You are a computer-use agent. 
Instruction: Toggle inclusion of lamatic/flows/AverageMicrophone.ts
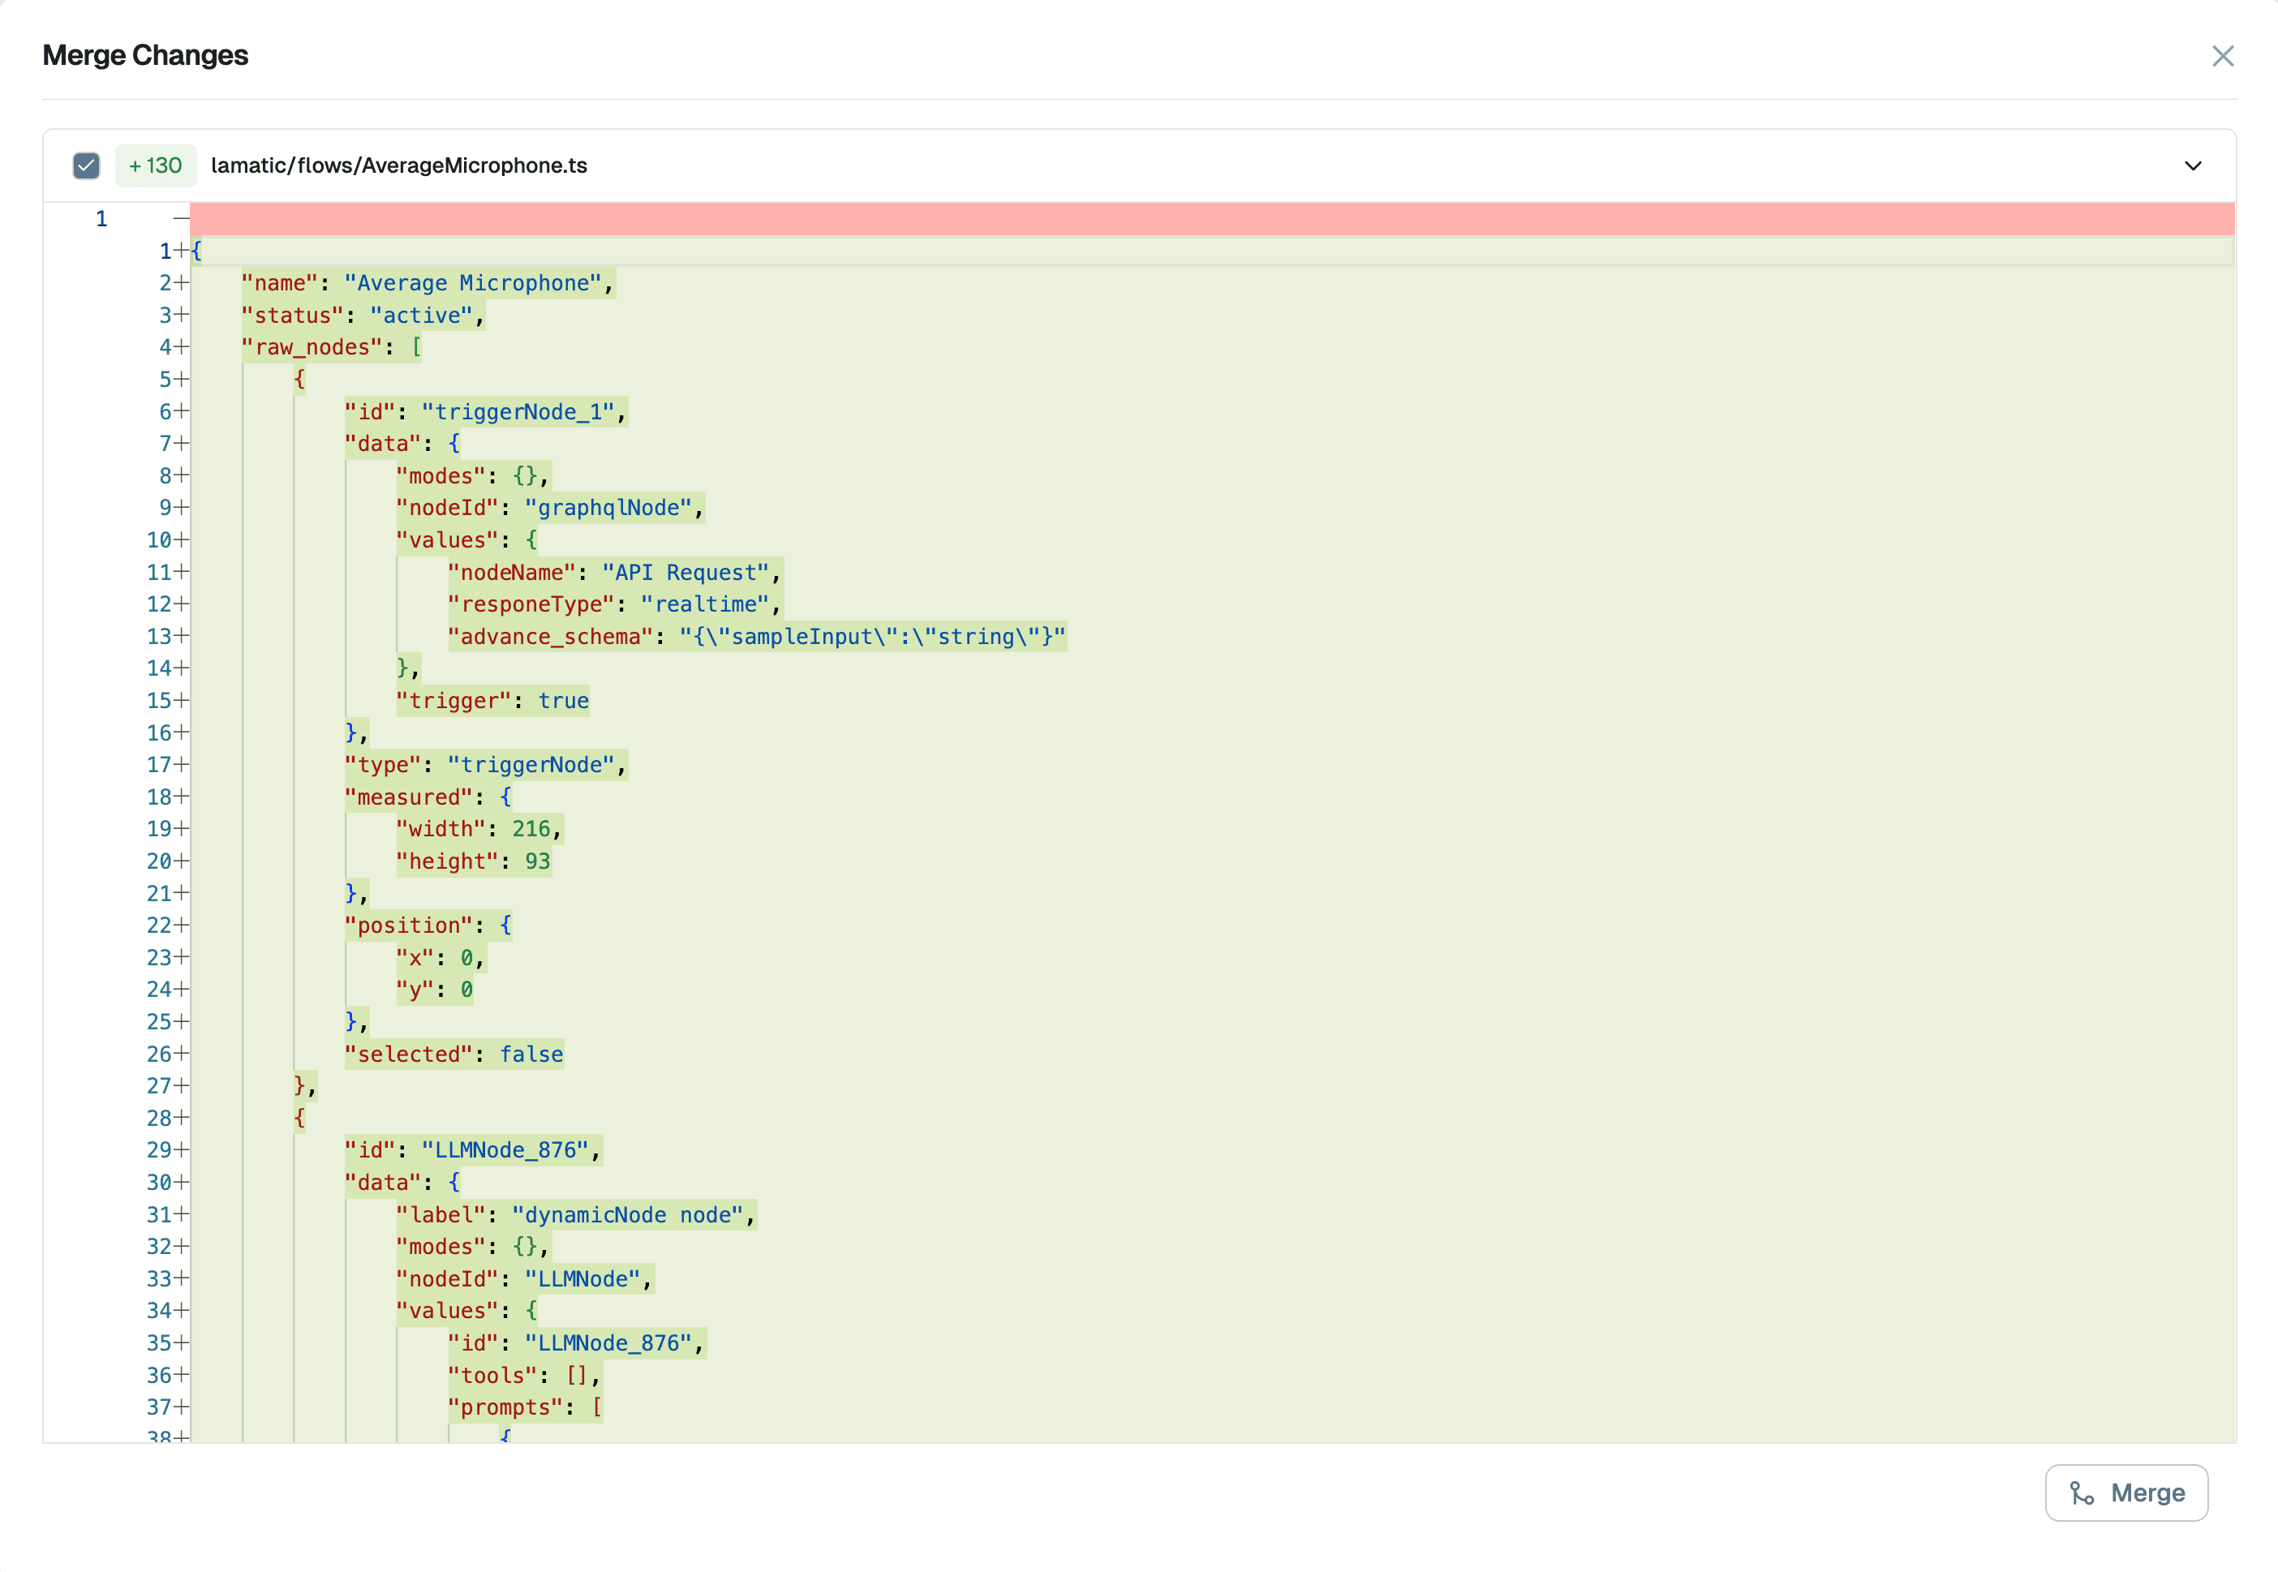pyautogui.click(x=86, y=165)
